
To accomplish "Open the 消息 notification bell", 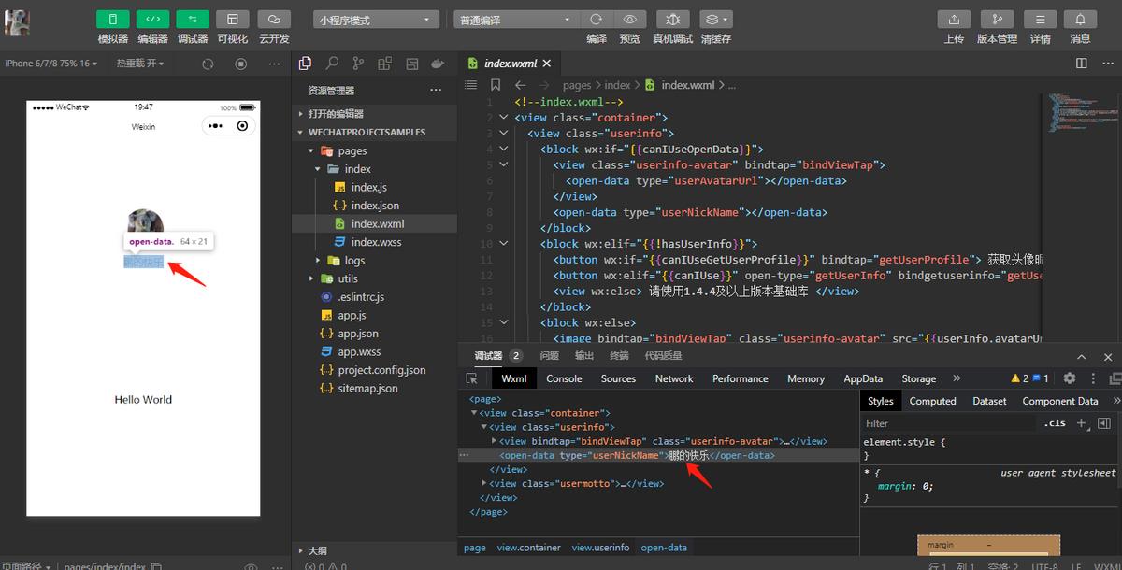I will [1080, 20].
